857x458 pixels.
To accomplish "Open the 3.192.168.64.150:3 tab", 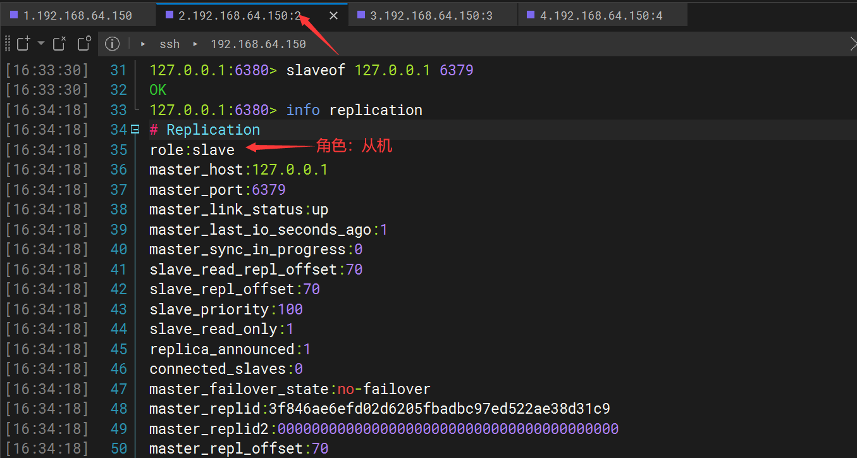I will point(432,15).
